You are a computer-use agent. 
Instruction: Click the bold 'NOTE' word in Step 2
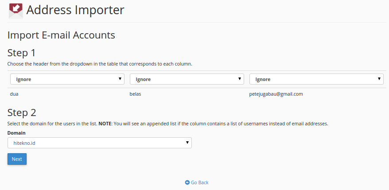pos(106,124)
